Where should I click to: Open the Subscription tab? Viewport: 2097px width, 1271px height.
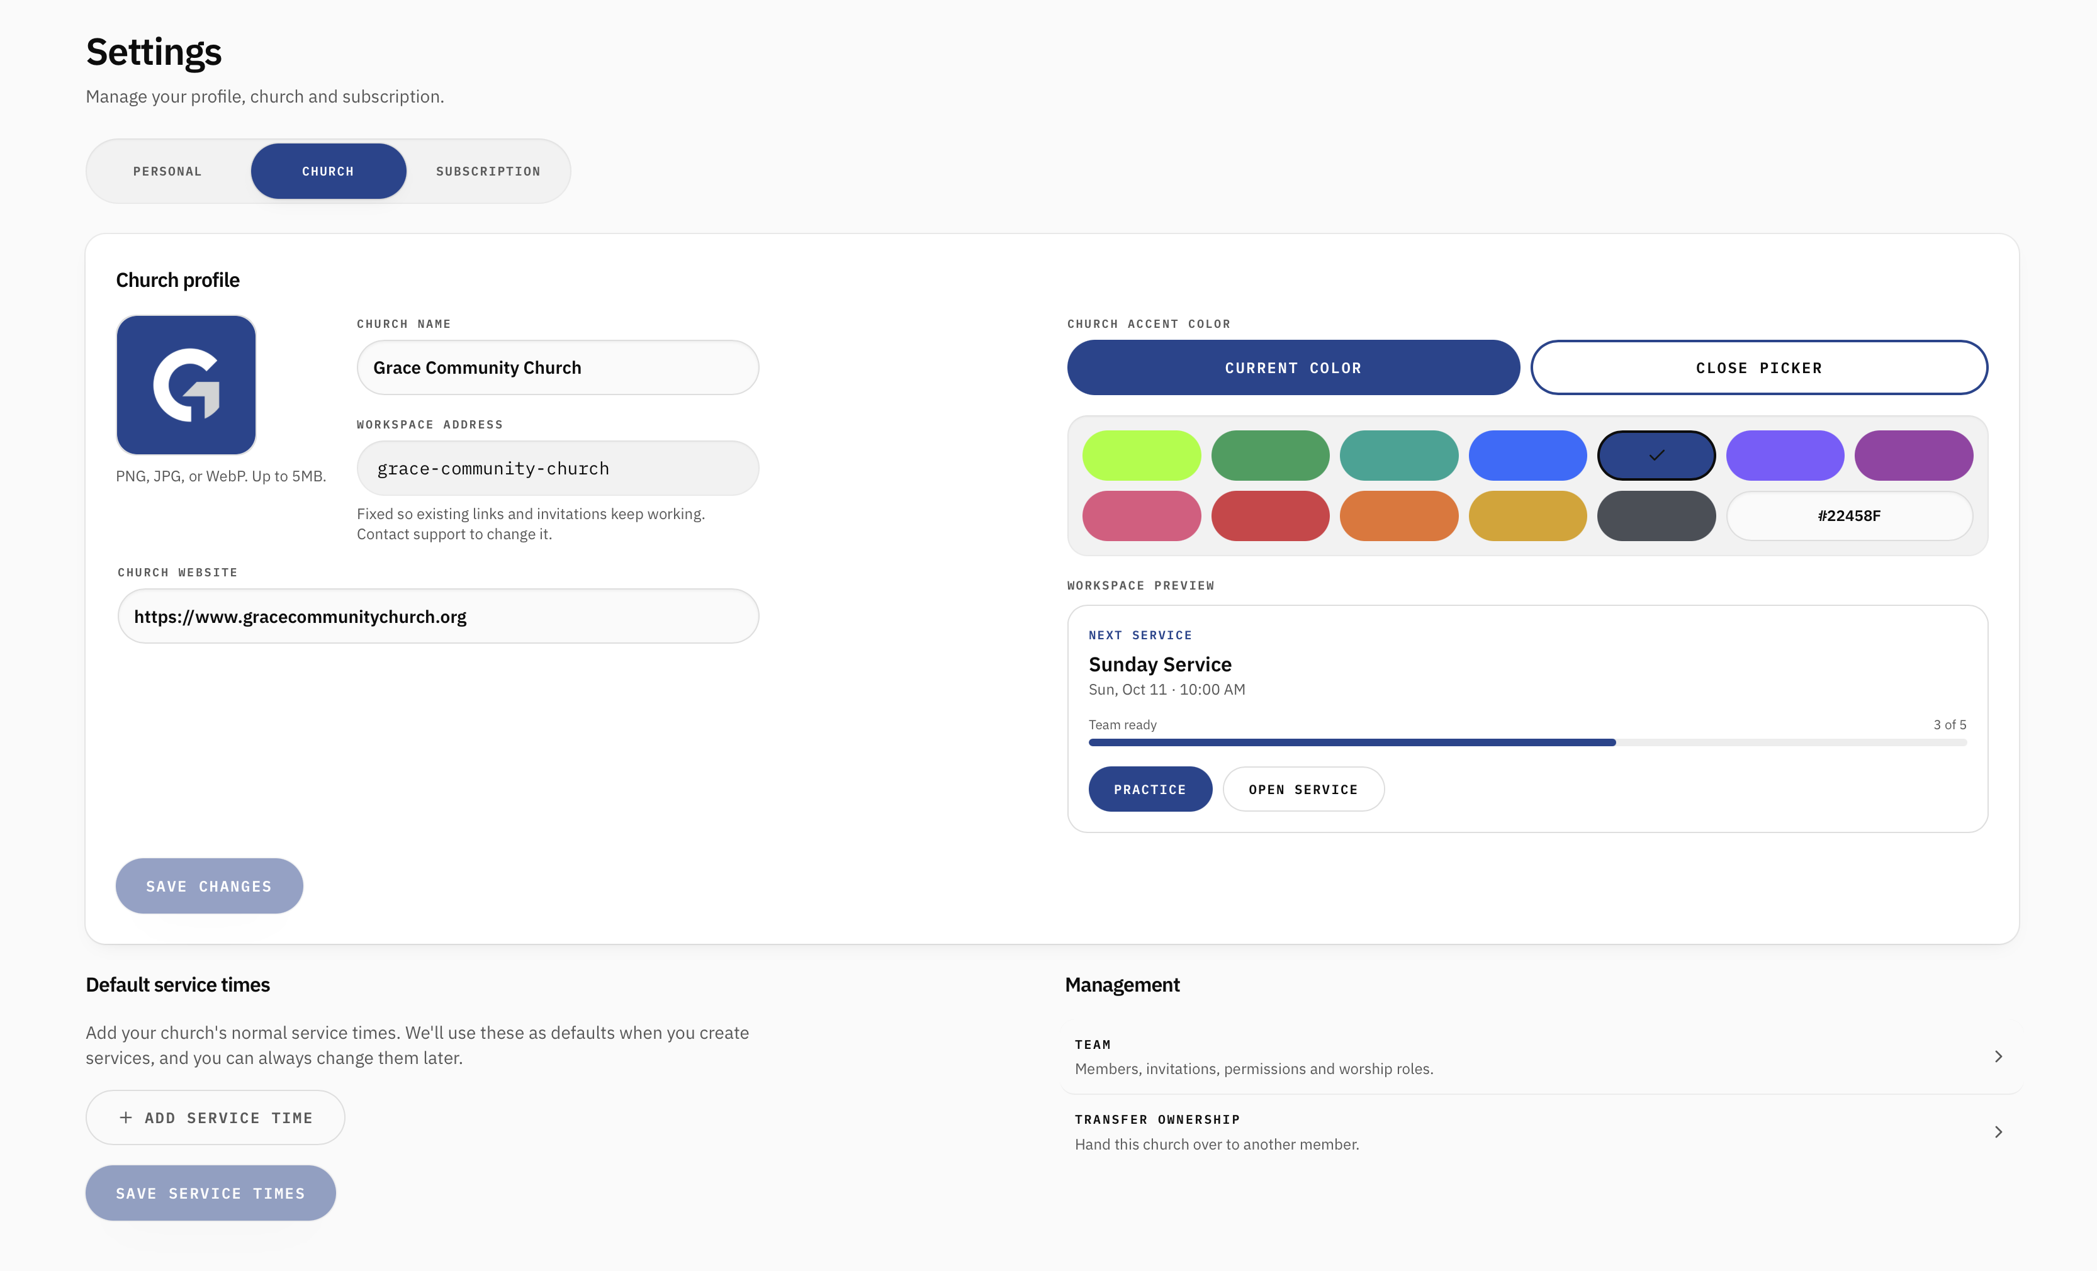488,171
